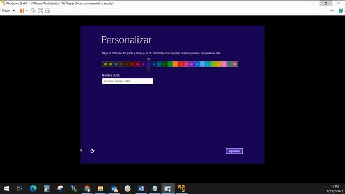Restore the VMware Player window
Image resolution: width=345 pixels, height=194 pixels.
[x=326, y=3]
